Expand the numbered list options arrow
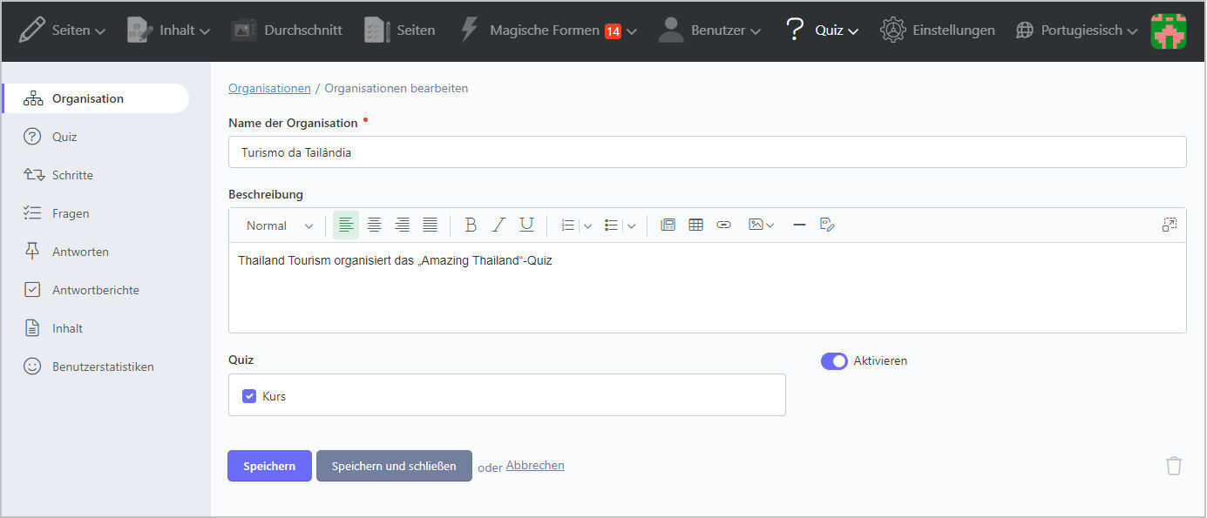 point(587,225)
